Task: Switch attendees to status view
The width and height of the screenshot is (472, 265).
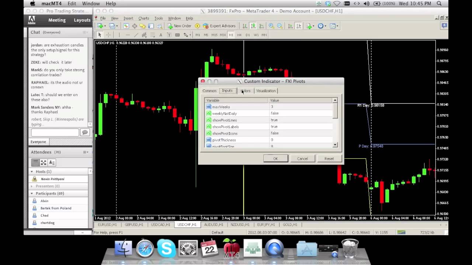Action: coord(52,162)
